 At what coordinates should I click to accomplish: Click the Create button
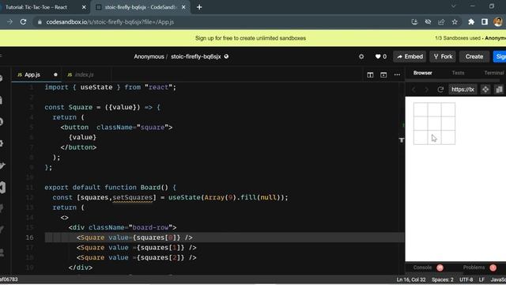click(474, 56)
